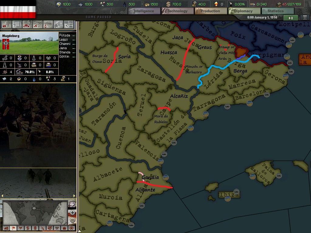Screen dimensions: 311x233
Task: Click the province metal output icon
Action: (4, 79)
